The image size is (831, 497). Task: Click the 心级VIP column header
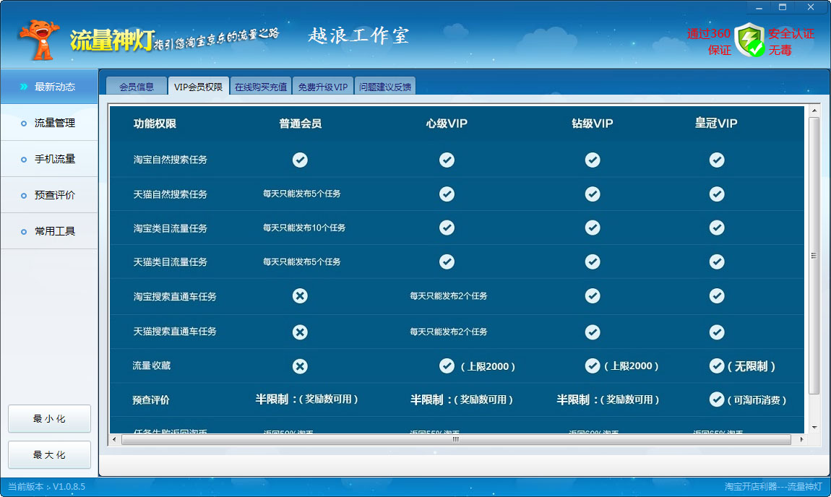(x=447, y=124)
